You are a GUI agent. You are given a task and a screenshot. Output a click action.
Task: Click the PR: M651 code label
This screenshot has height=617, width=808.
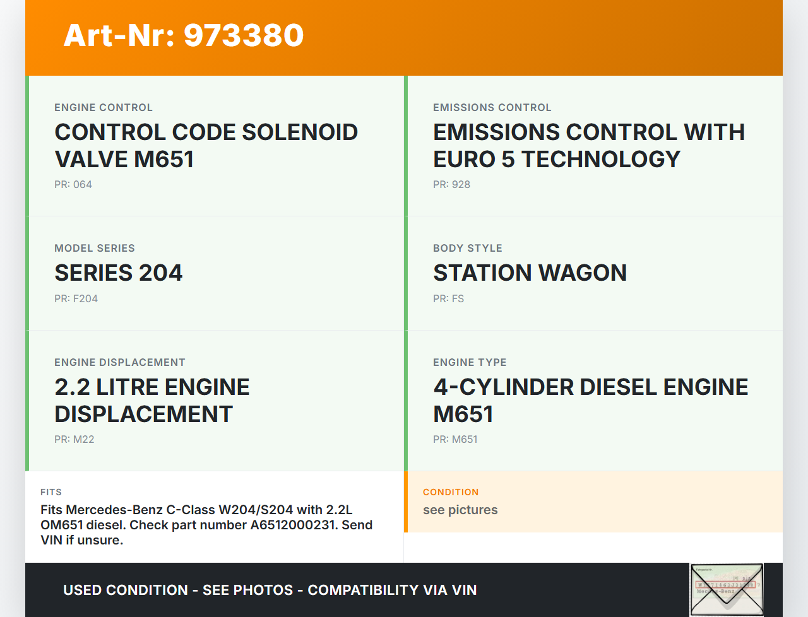click(x=455, y=440)
